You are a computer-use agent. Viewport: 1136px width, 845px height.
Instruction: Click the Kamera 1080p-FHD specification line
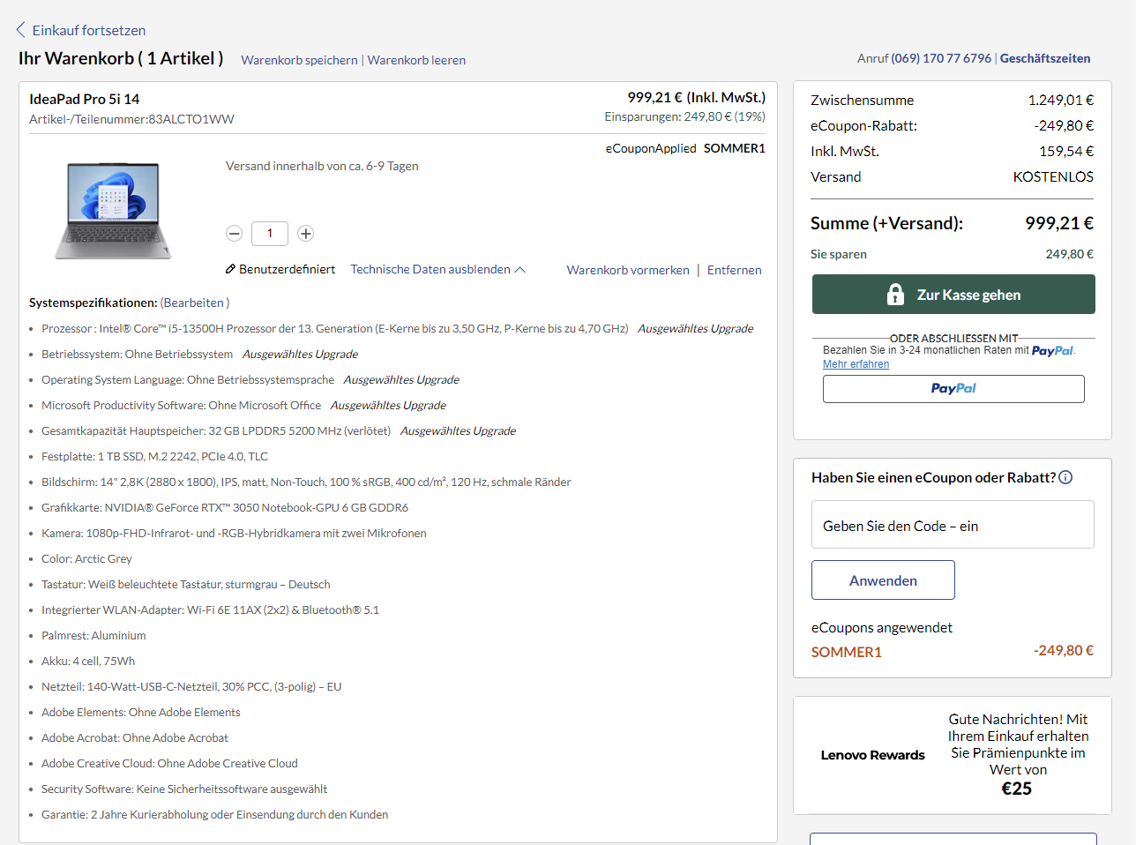[234, 534]
